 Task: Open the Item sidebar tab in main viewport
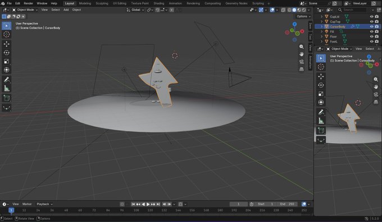tap(310, 26)
